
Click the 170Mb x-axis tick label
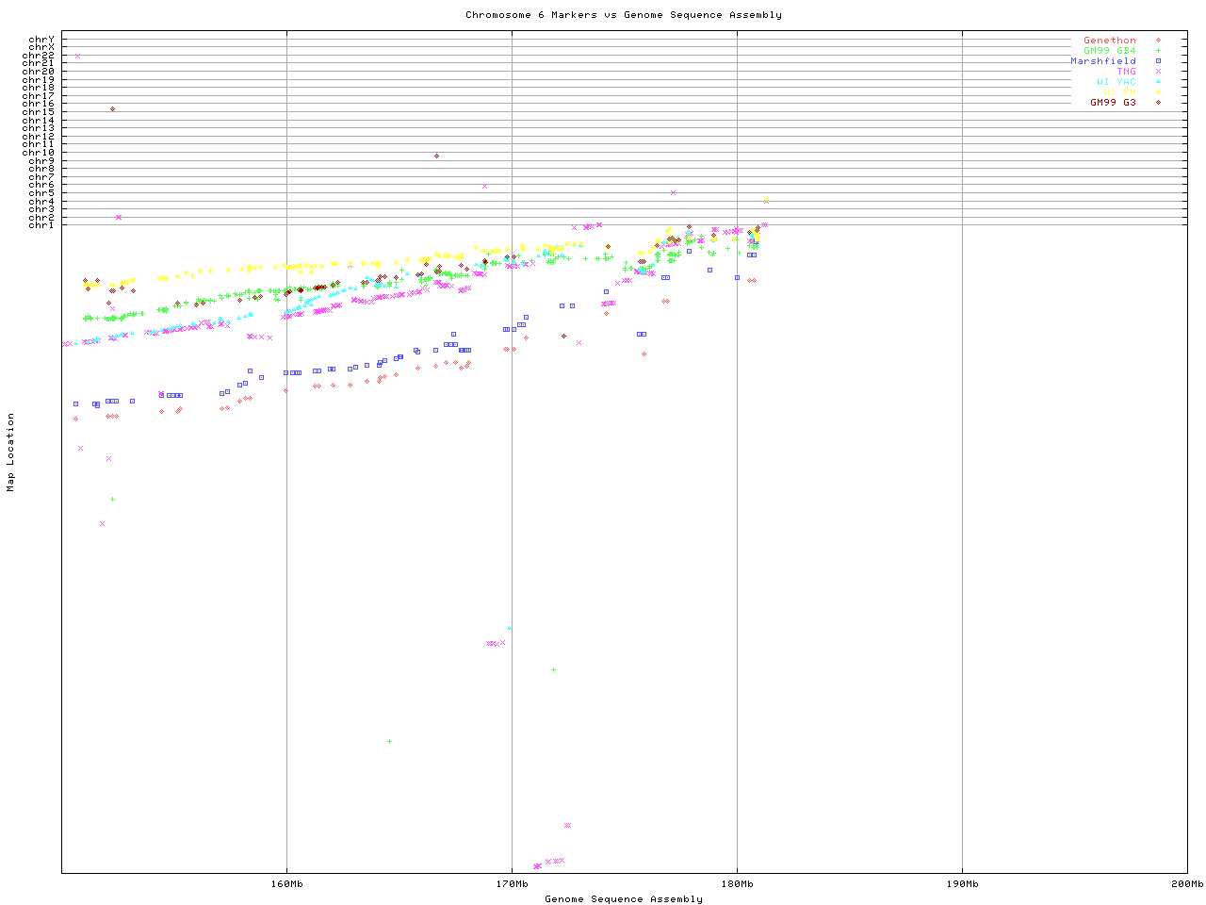click(x=512, y=884)
